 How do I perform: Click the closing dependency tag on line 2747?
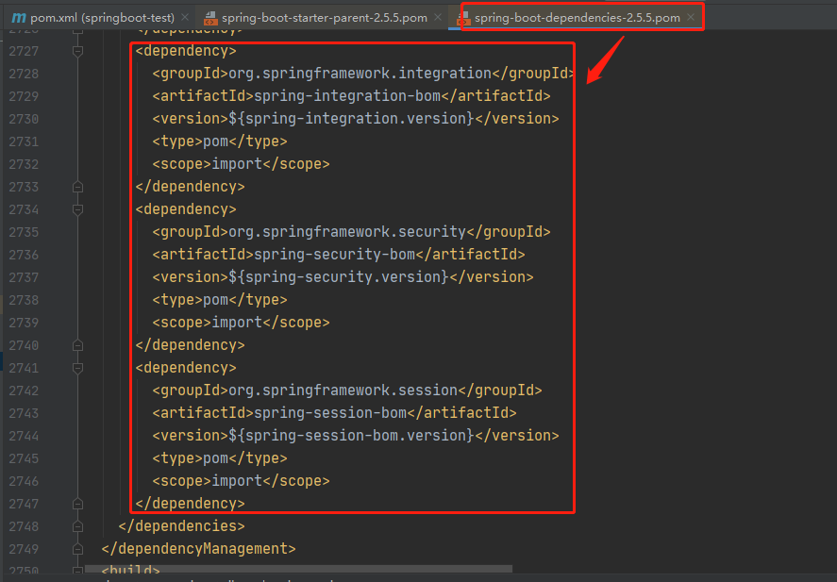coord(190,504)
